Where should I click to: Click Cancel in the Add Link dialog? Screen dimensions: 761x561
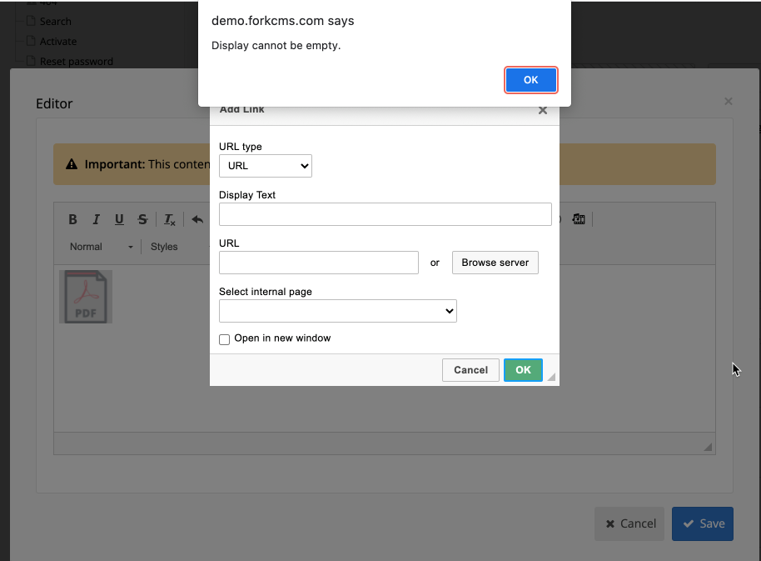[470, 370]
